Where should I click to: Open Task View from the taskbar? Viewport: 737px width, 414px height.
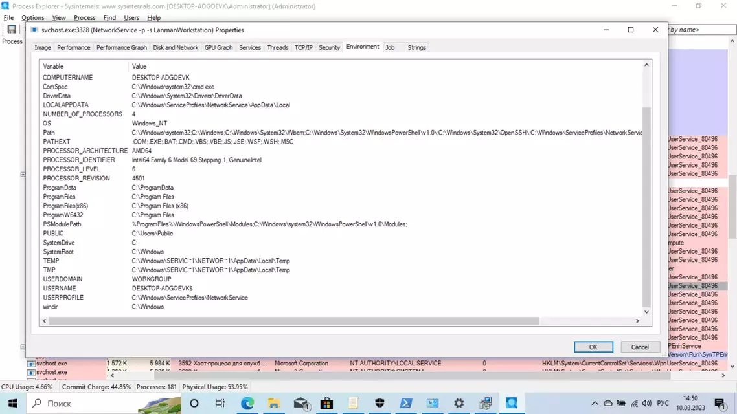pos(220,403)
